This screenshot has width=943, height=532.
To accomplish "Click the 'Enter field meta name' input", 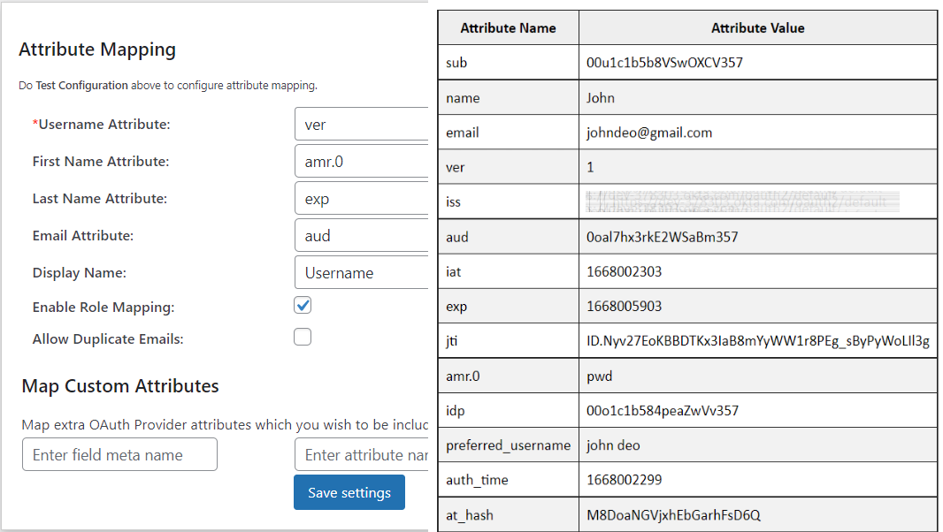I will [119, 454].
